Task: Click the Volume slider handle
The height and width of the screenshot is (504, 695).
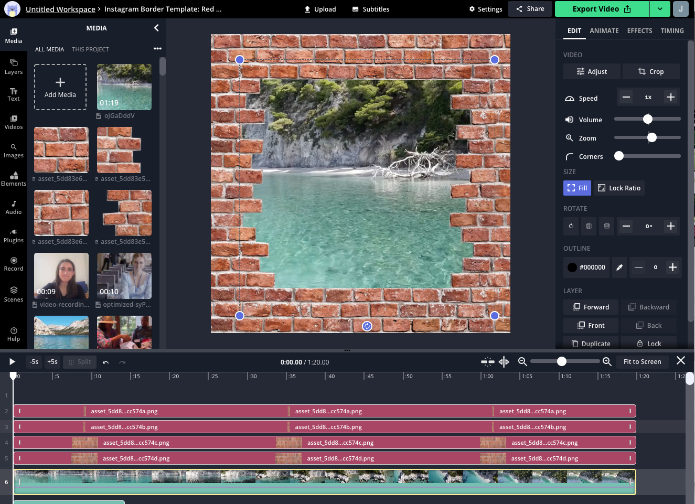Action: 648,119
